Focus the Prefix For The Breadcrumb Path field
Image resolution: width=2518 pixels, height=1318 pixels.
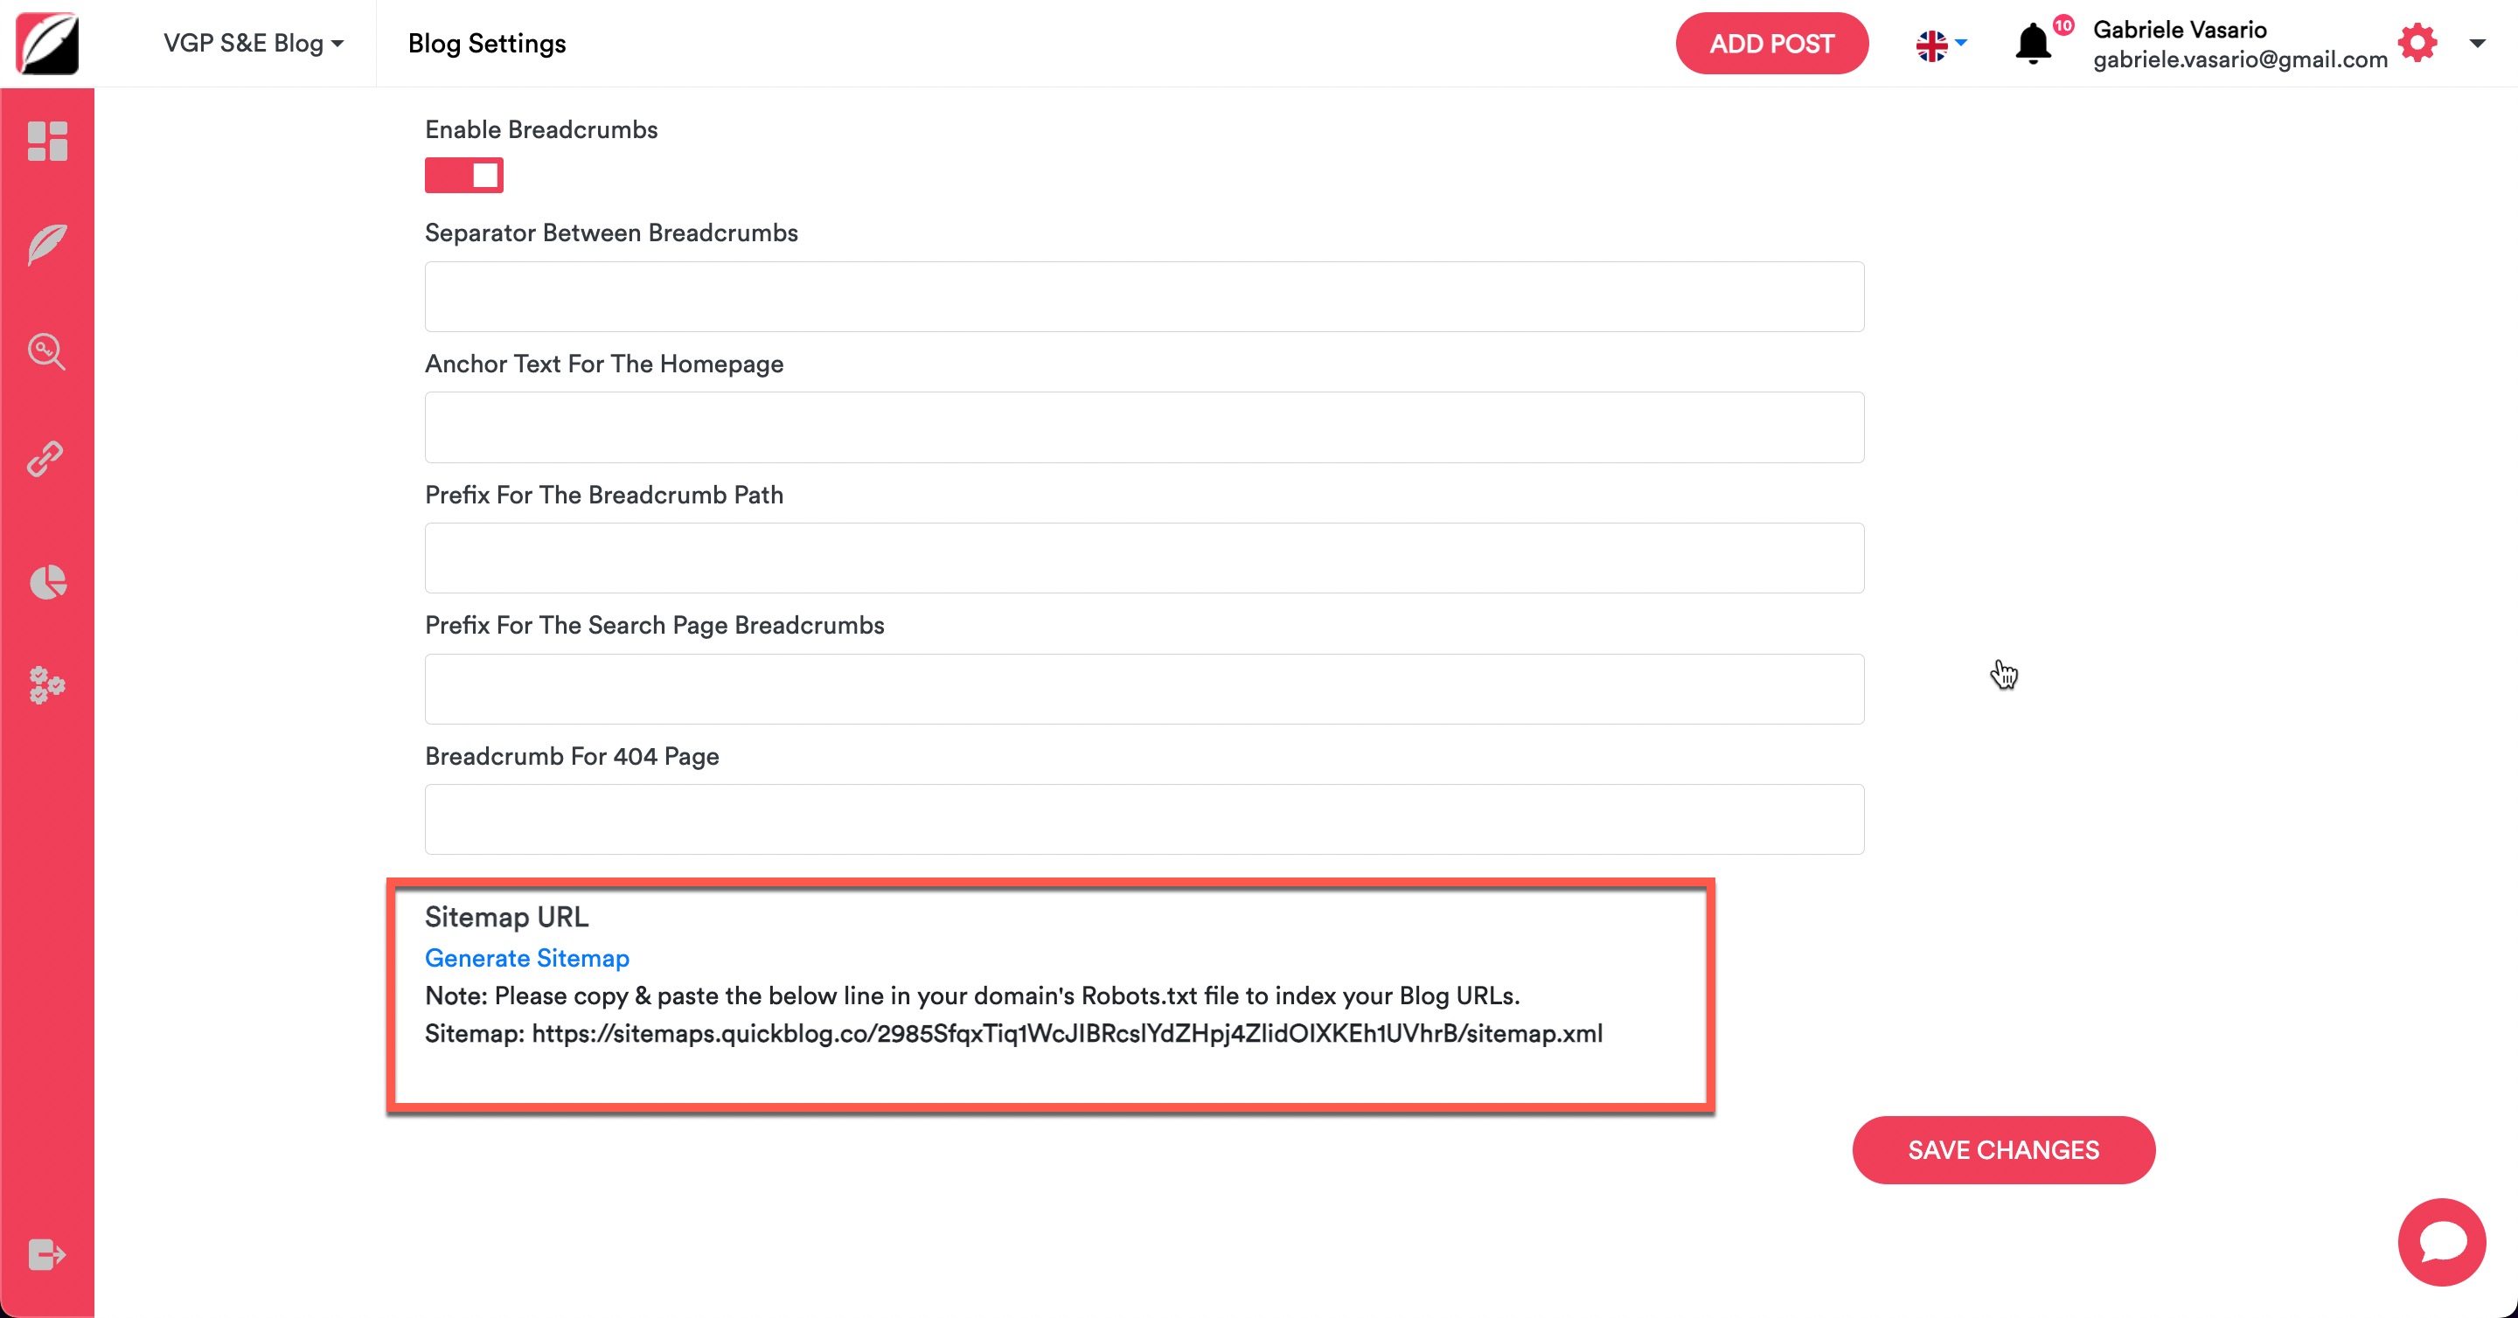coord(1144,558)
